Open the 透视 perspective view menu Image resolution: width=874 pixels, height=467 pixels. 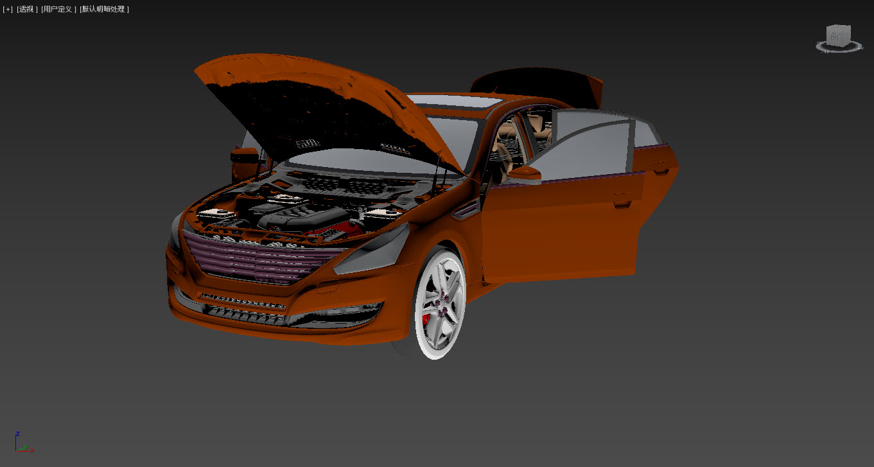tap(28, 9)
